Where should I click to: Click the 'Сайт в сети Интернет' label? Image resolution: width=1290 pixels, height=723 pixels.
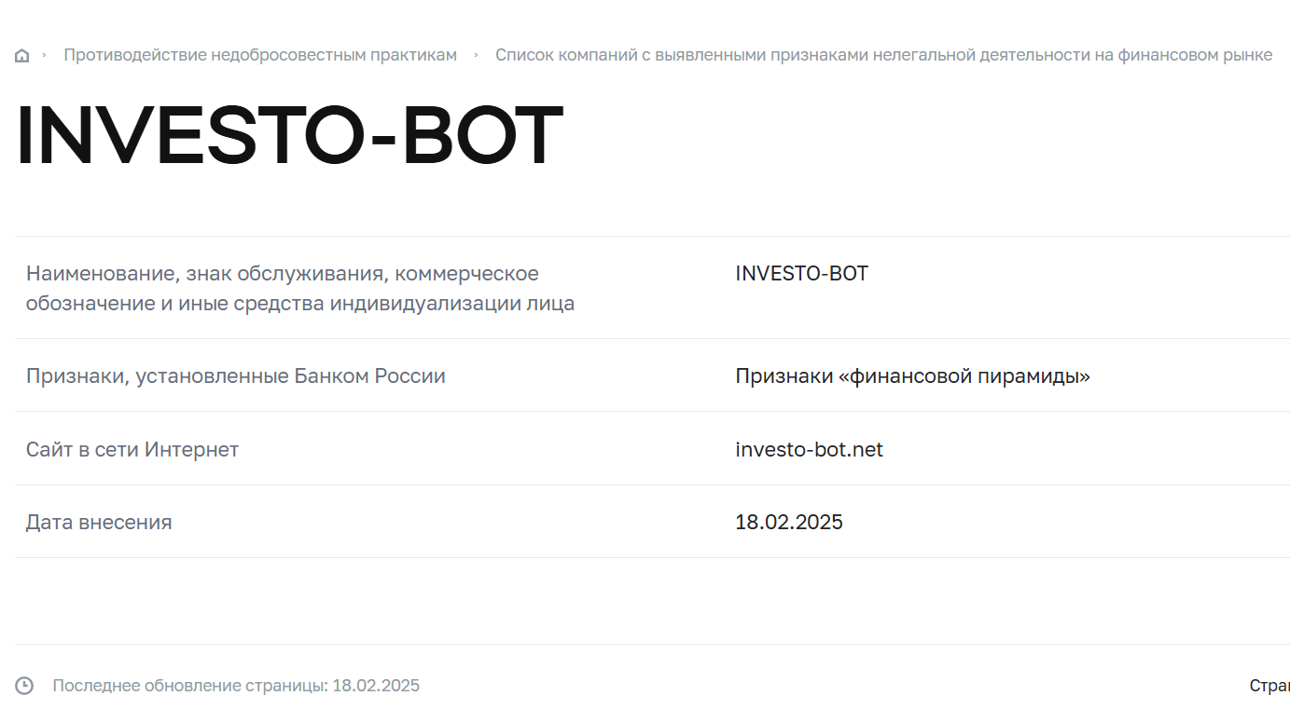click(132, 450)
